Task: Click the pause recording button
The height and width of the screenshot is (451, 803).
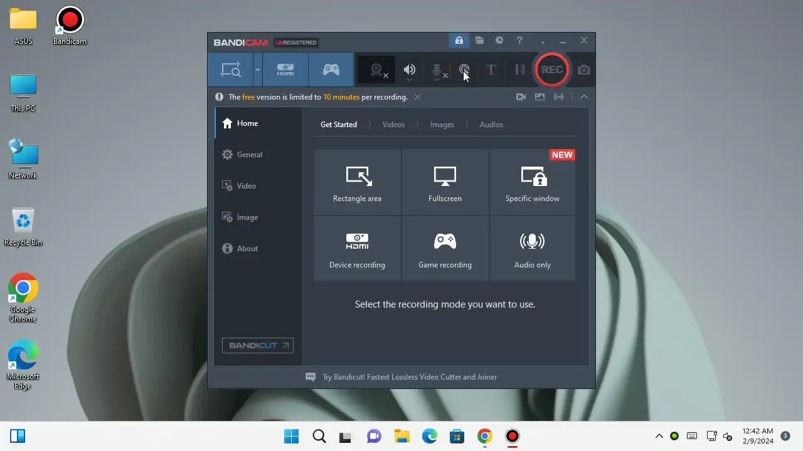Action: tap(519, 70)
